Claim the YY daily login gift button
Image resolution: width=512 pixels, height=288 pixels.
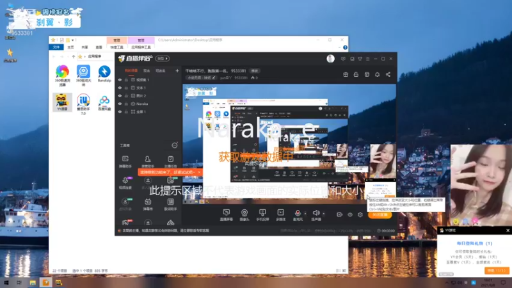497,270
